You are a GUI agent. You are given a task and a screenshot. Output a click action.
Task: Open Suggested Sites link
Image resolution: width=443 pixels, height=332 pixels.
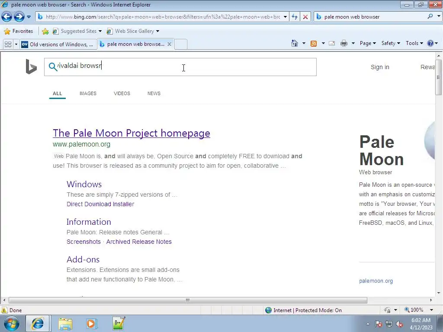point(74,31)
